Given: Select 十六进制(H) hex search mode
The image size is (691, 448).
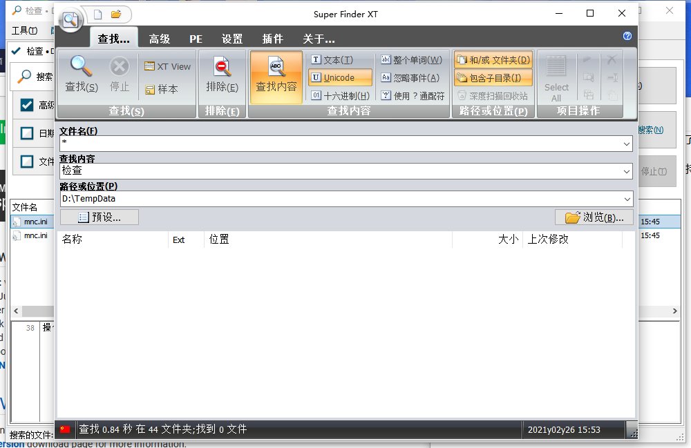Looking at the screenshot, I should pyautogui.click(x=340, y=95).
